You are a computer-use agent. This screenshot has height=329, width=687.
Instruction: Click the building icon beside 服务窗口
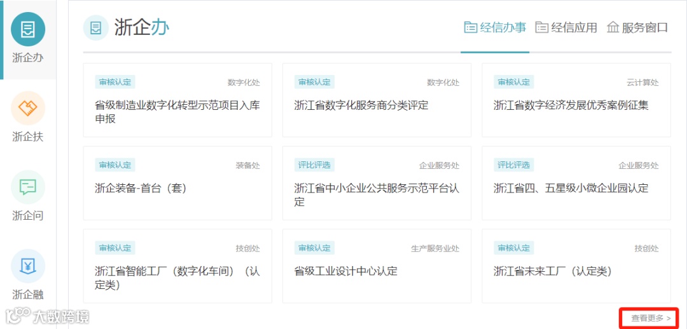coord(613,27)
